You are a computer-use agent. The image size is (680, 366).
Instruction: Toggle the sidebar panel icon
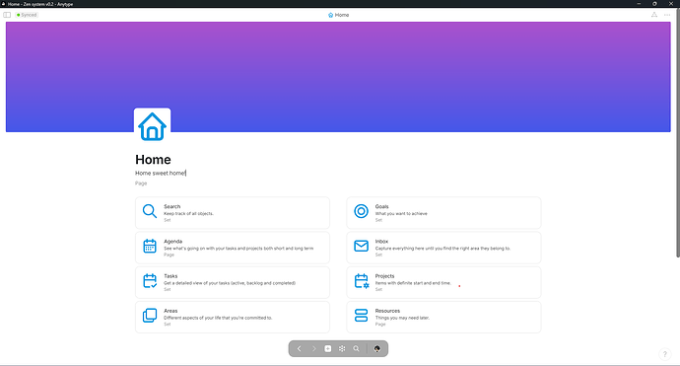(x=7, y=15)
